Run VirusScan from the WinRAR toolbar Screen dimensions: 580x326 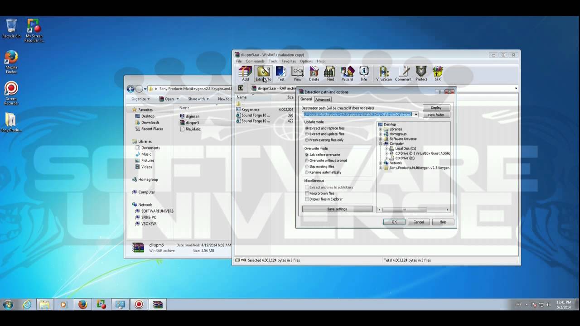(384, 73)
